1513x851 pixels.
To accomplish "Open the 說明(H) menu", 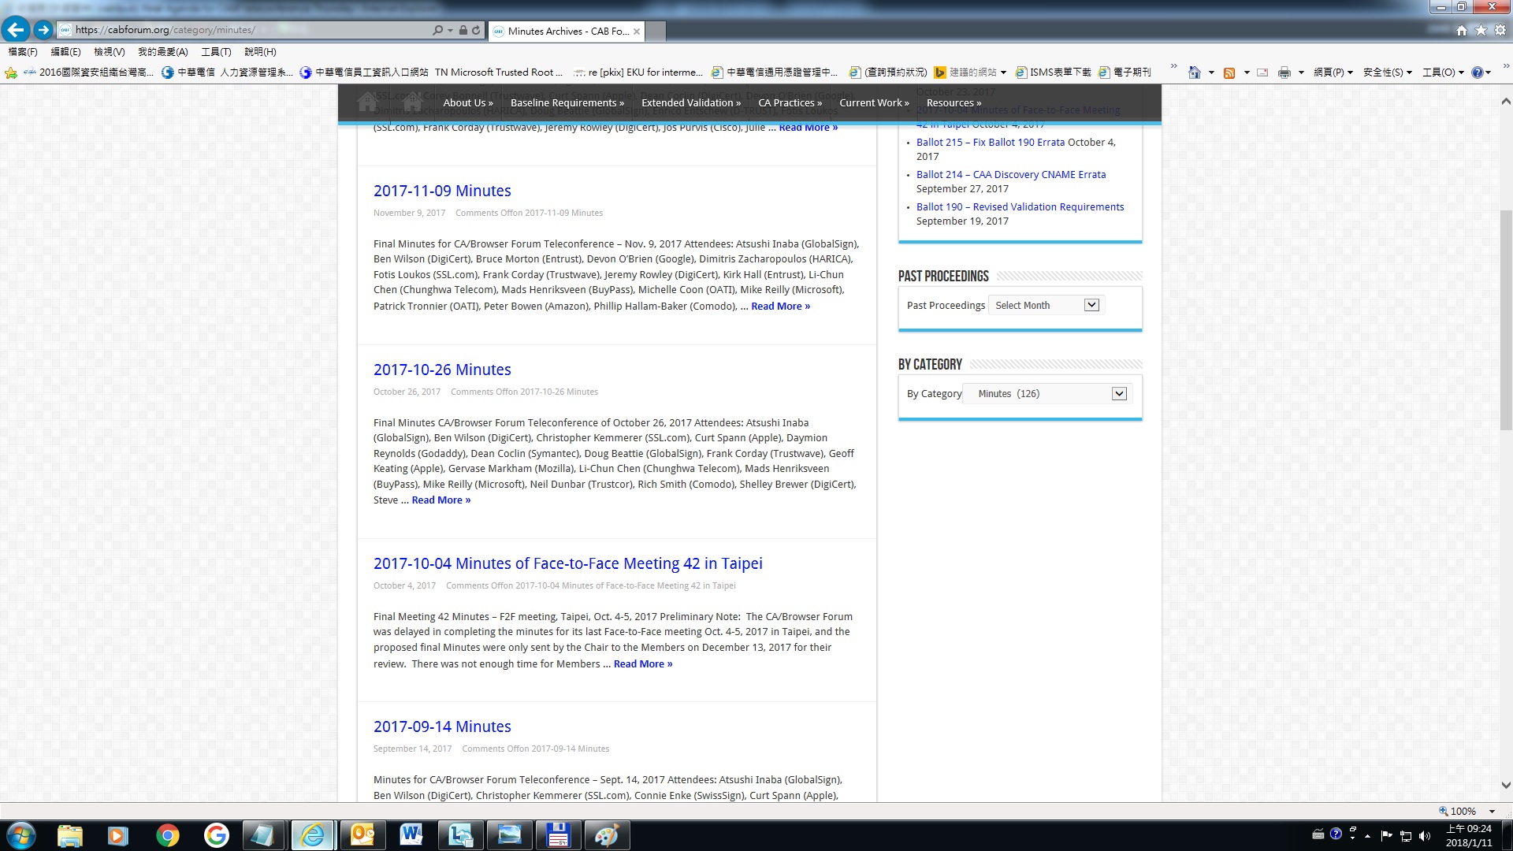I will tap(260, 51).
